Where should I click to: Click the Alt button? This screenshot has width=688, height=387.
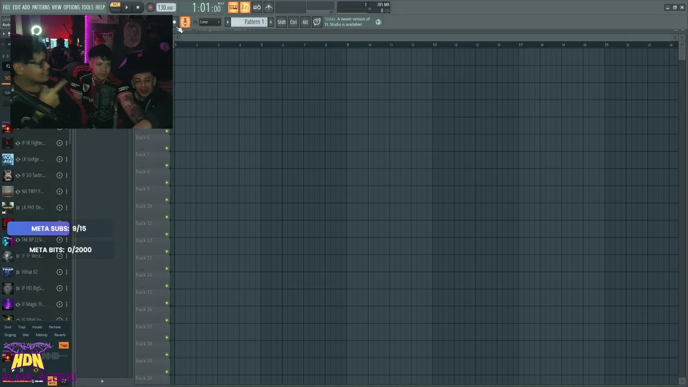tap(305, 22)
